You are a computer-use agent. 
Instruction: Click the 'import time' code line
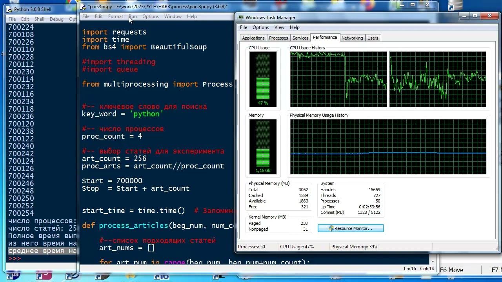(105, 40)
